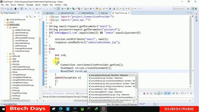This screenshot has height=112, width=199.
Task: Close the loginAction.jsp editor tab
Action: 129,13
